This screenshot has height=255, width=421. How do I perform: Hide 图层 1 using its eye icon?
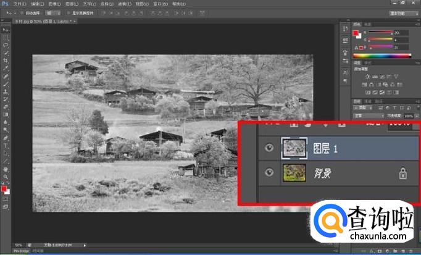pos(269,149)
